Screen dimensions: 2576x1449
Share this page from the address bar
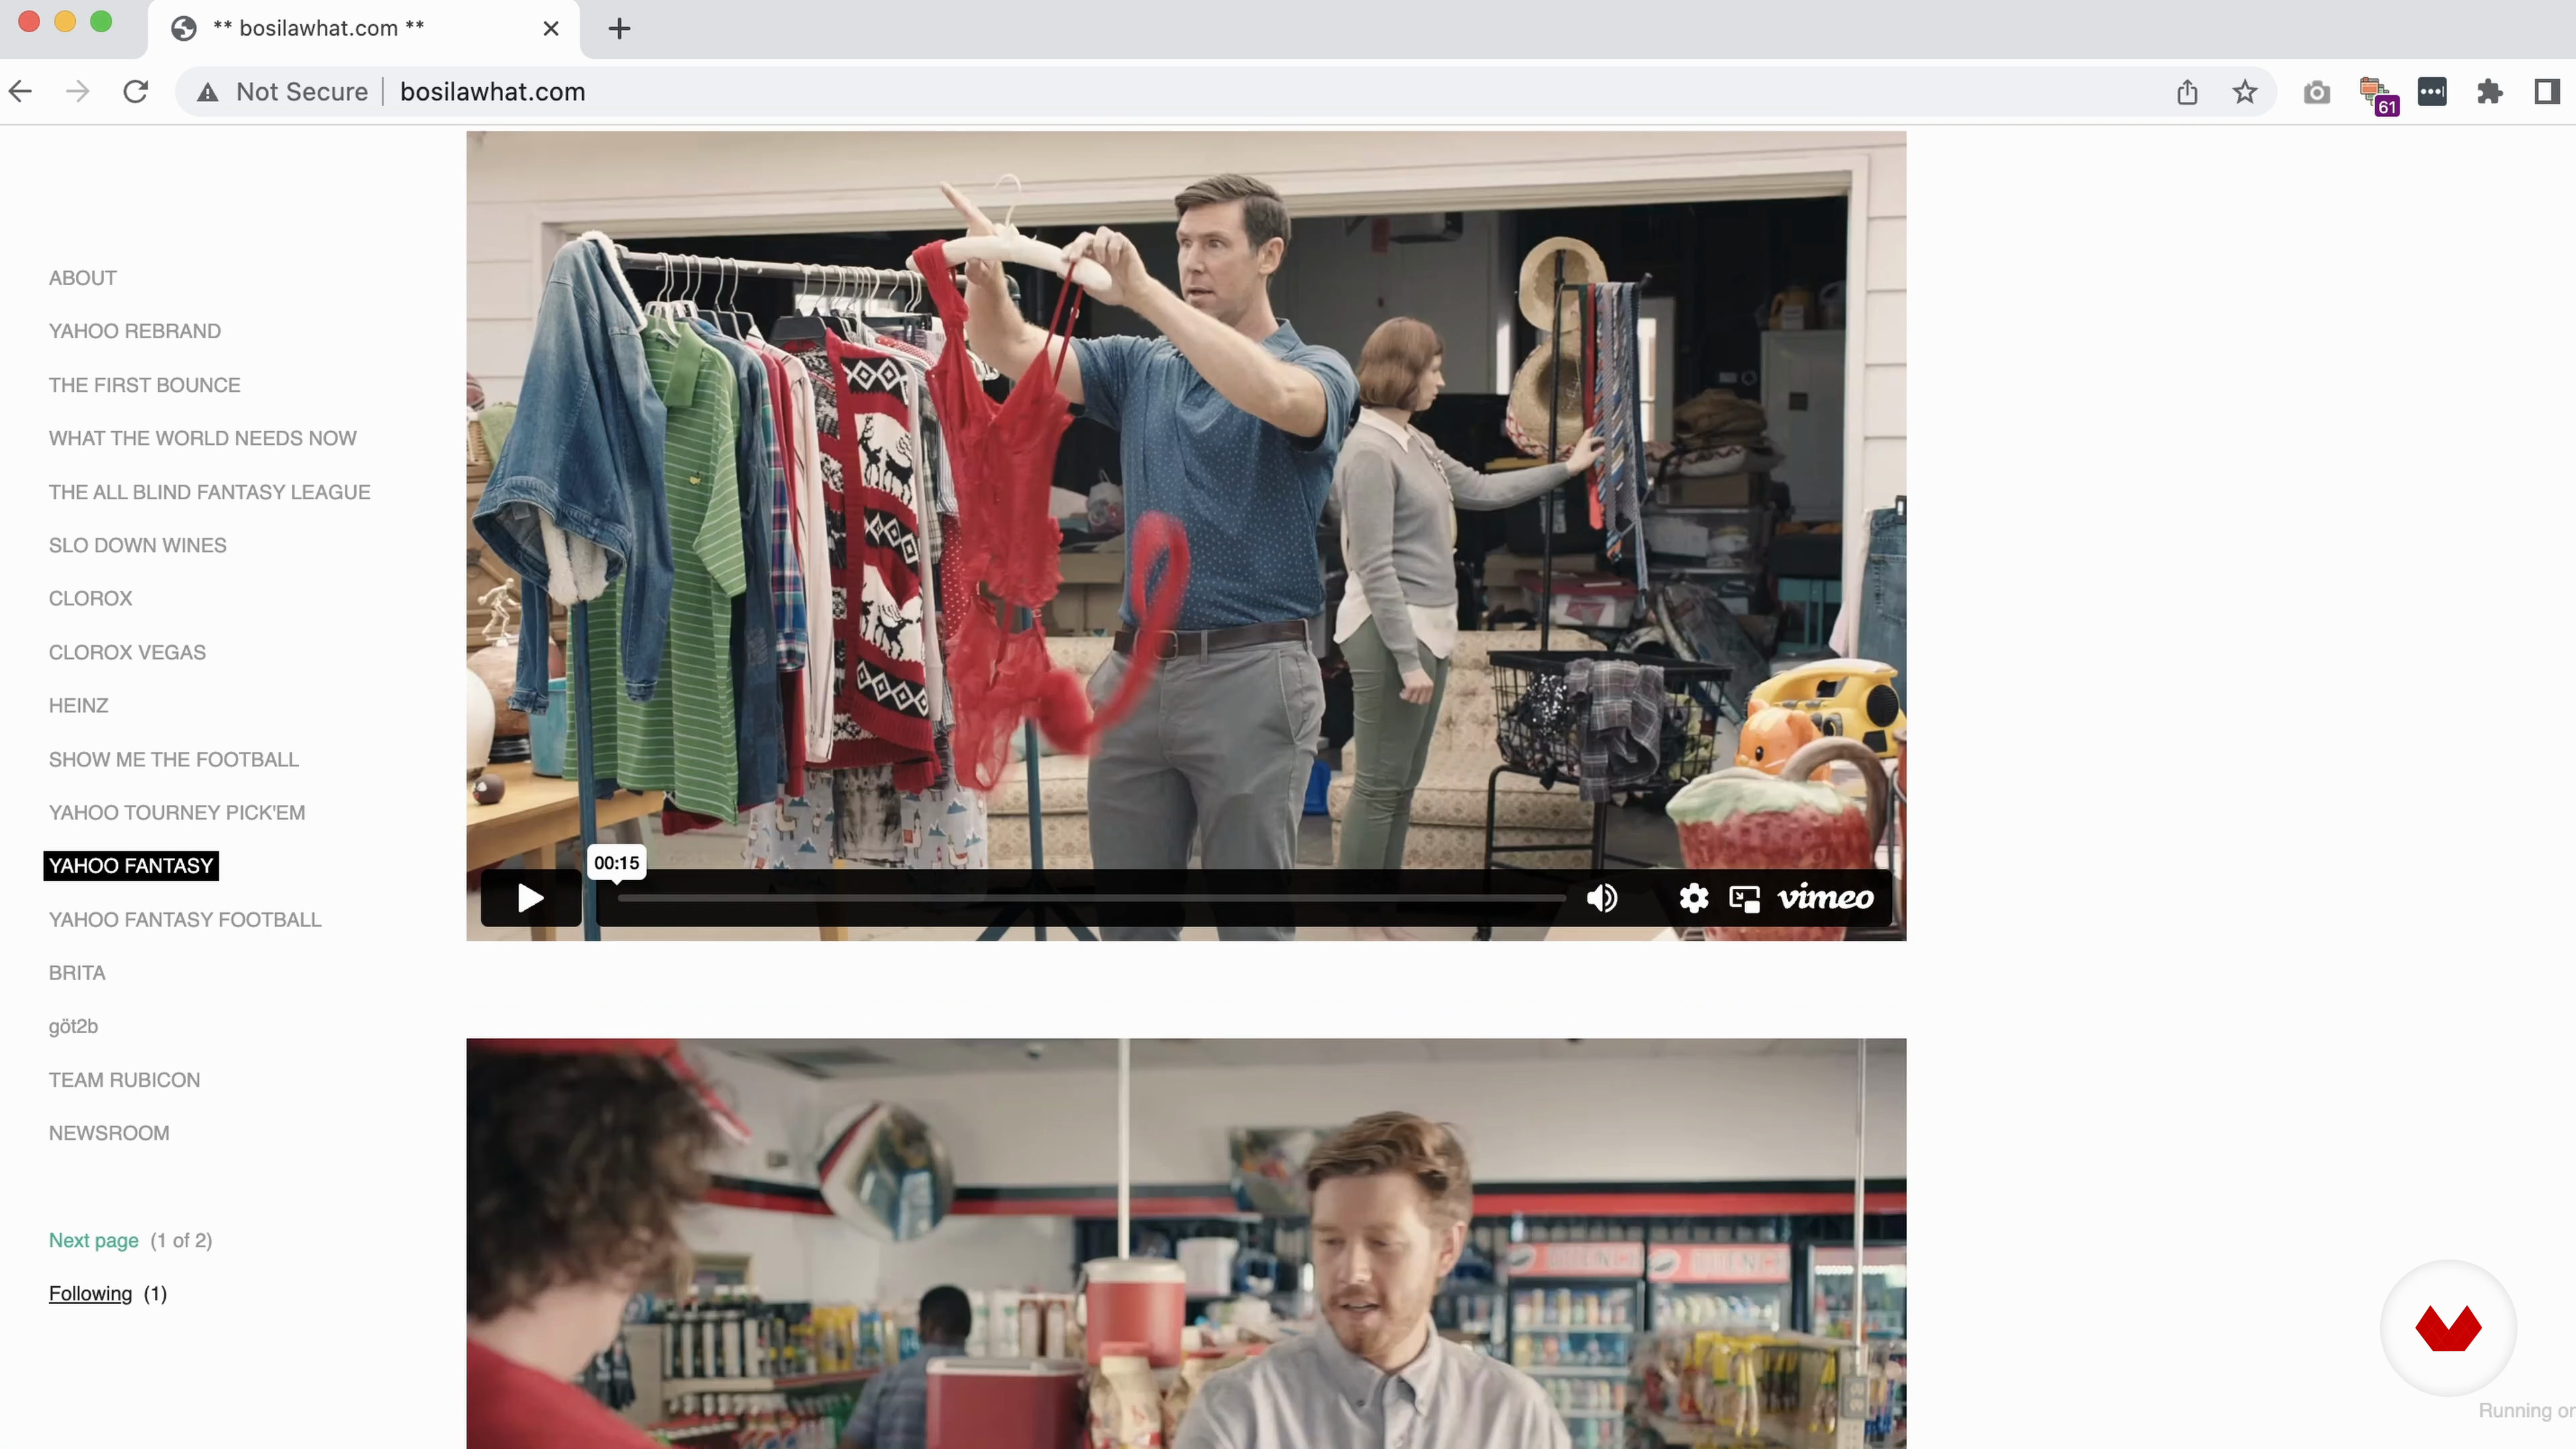click(2187, 92)
